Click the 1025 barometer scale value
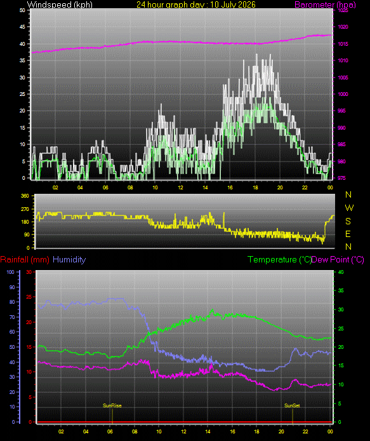Image resolution: width=370 pixels, height=441 pixels. (x=343, y=10)
